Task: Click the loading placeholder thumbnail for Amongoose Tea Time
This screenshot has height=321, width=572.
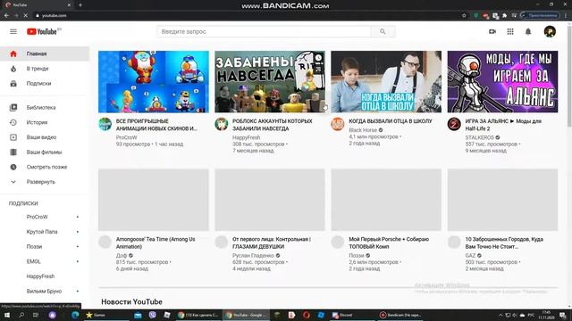Action: pyautogui.click(x=154, y=200)
